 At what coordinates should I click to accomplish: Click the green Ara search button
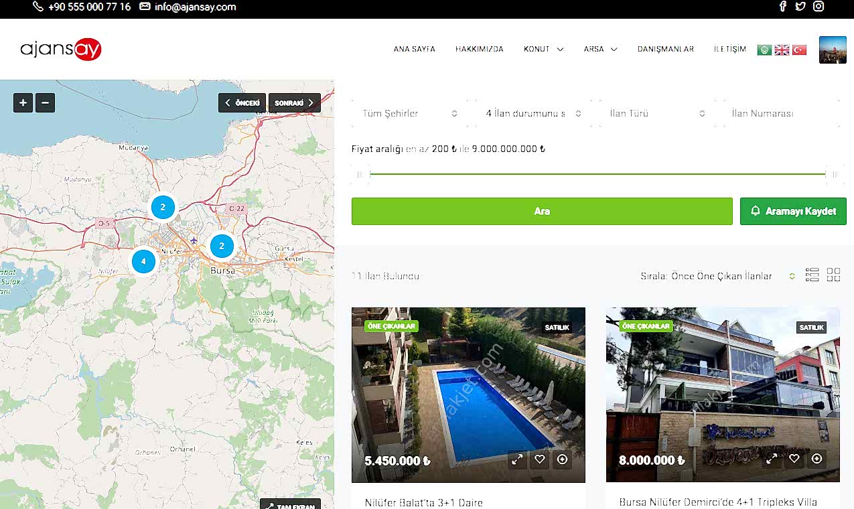pyautogui.click(x=542, y=211)
